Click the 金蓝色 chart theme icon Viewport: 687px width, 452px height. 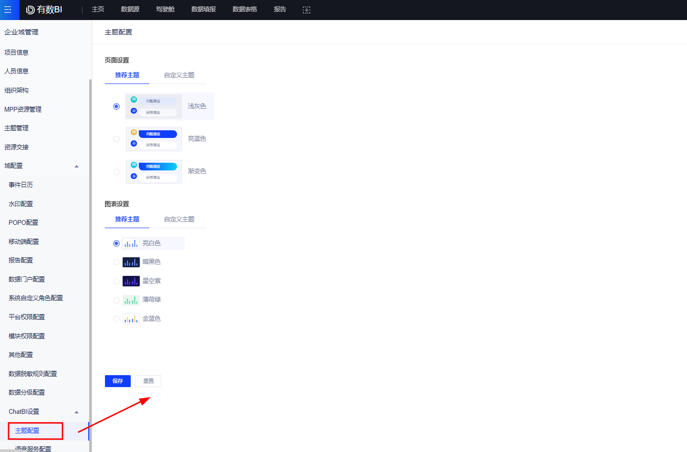(x=131, y=319)
